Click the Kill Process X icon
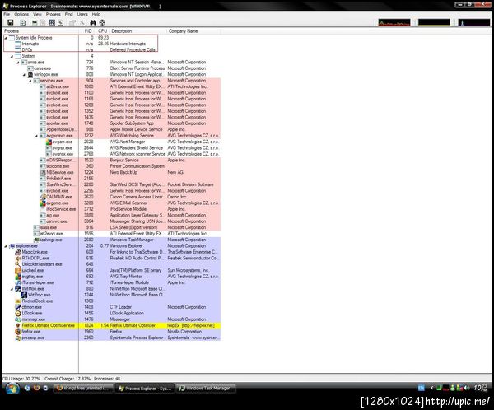Screen dimensions: 494x410 [82, 22]
